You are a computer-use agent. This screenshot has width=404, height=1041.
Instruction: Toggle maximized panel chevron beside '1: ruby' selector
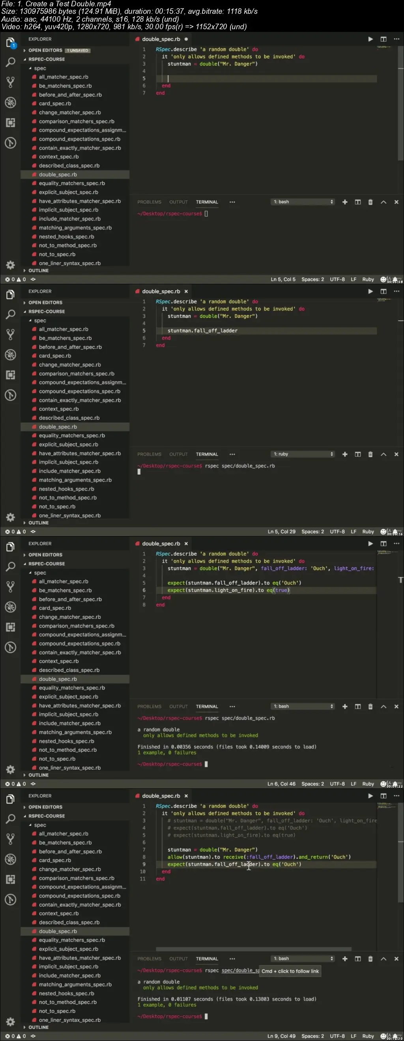[x=383, y=454]
